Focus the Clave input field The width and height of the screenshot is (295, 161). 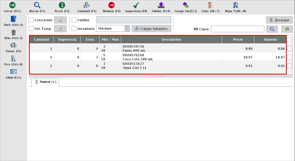237,29
